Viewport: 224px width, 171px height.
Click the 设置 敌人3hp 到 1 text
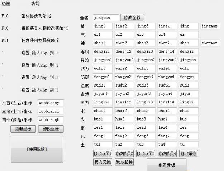40,78
